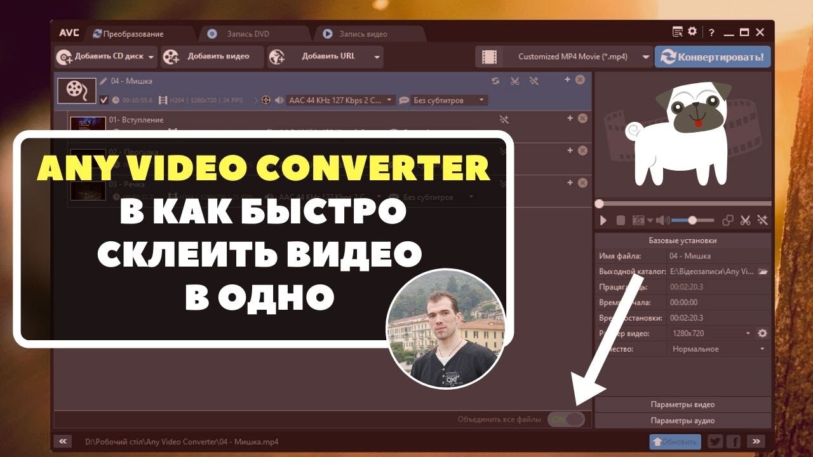
Task: Open the Без субтитров subtitle dropdown on 04 - Мишка
Action: pos(450,100)
